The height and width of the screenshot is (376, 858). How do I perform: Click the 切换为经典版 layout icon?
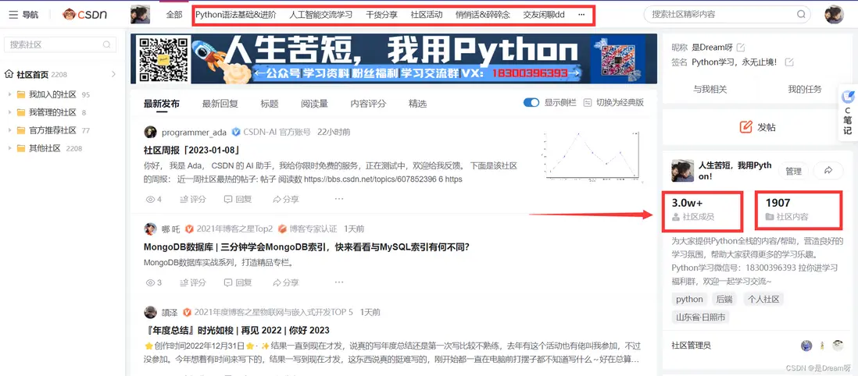pos(588,103)
